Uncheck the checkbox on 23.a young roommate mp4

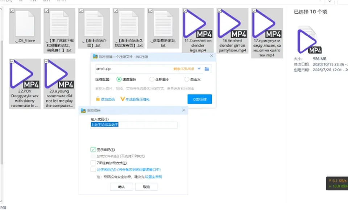[x=47, y=61]
